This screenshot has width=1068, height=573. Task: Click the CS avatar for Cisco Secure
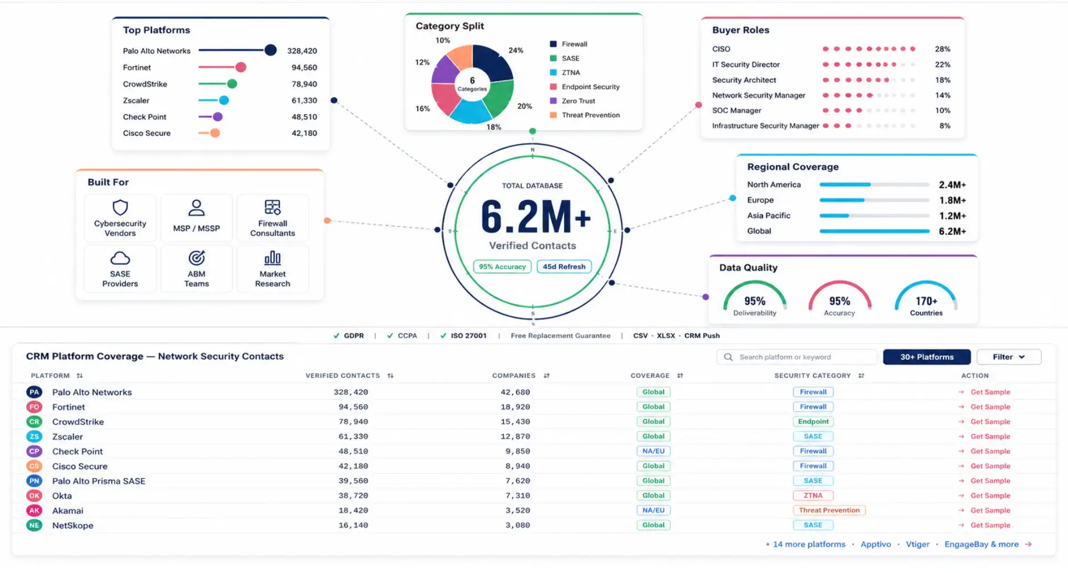34,466
